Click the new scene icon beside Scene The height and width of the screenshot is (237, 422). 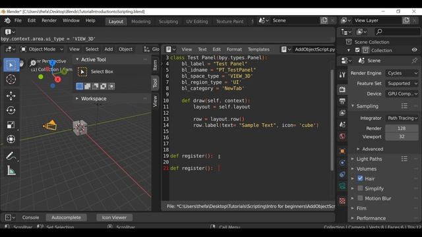click(x=324, y=20)
